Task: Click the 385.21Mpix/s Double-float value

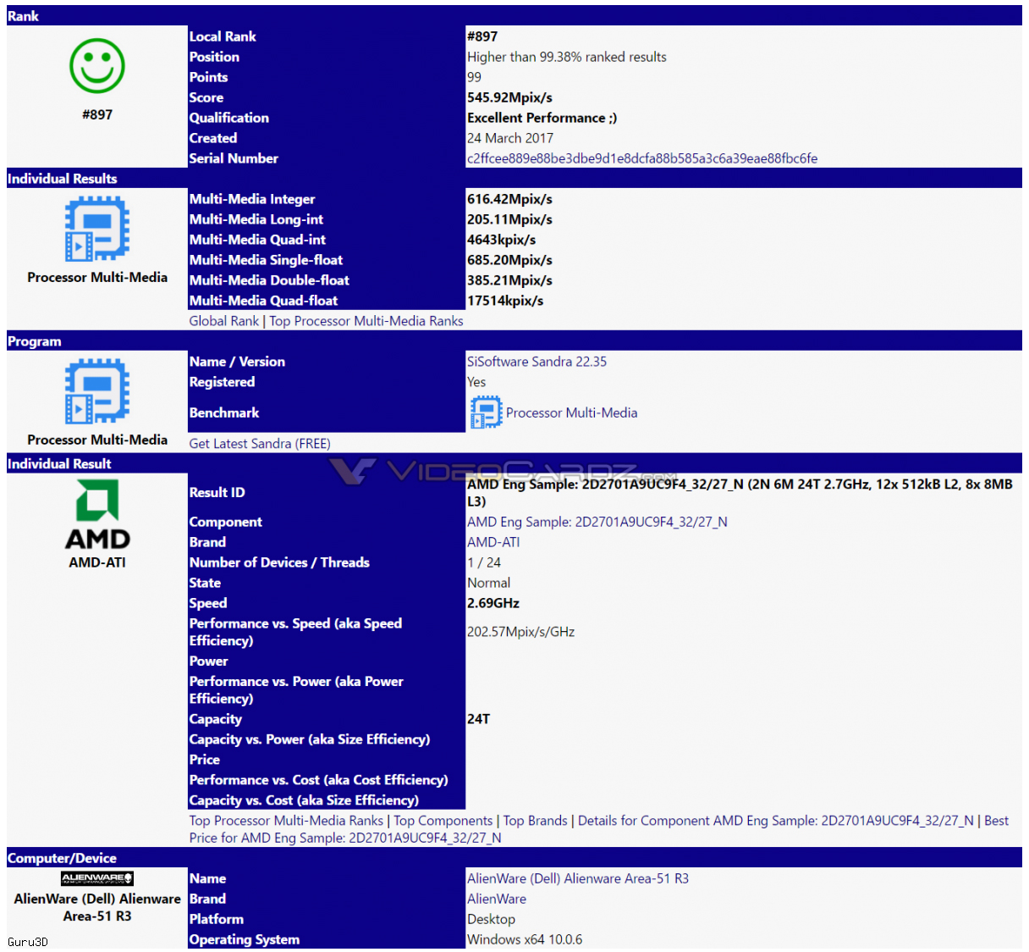Action: click(x=509, y=280)
